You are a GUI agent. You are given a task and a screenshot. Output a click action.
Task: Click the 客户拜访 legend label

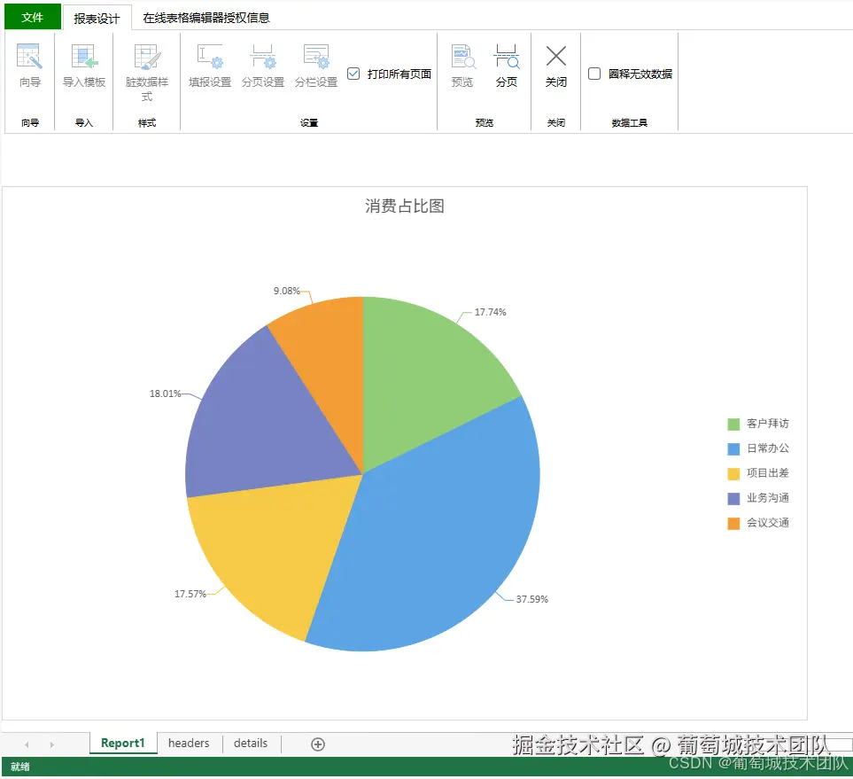point(768,424)
